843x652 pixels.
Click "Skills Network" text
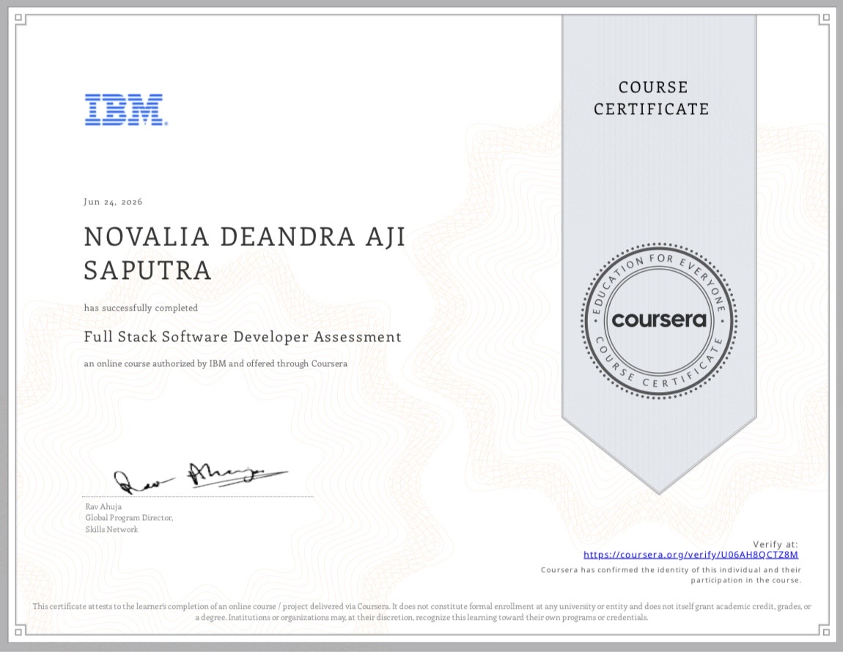coord(111,529)
